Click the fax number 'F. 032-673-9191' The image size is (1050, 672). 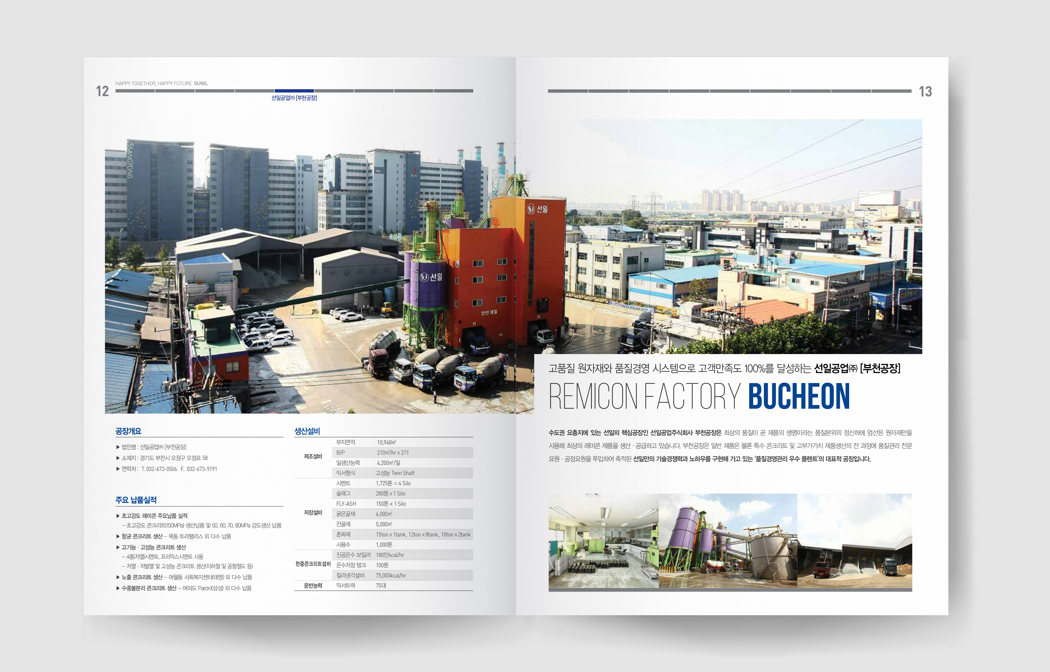199,469
